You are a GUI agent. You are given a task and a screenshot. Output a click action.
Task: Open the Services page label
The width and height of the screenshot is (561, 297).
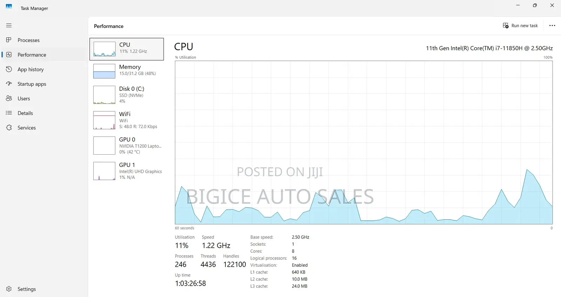pos(27,128)
